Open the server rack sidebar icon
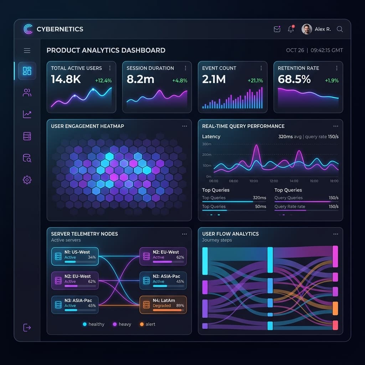The width and height of the screenshot is (365, 365). (x=27, y=136)
